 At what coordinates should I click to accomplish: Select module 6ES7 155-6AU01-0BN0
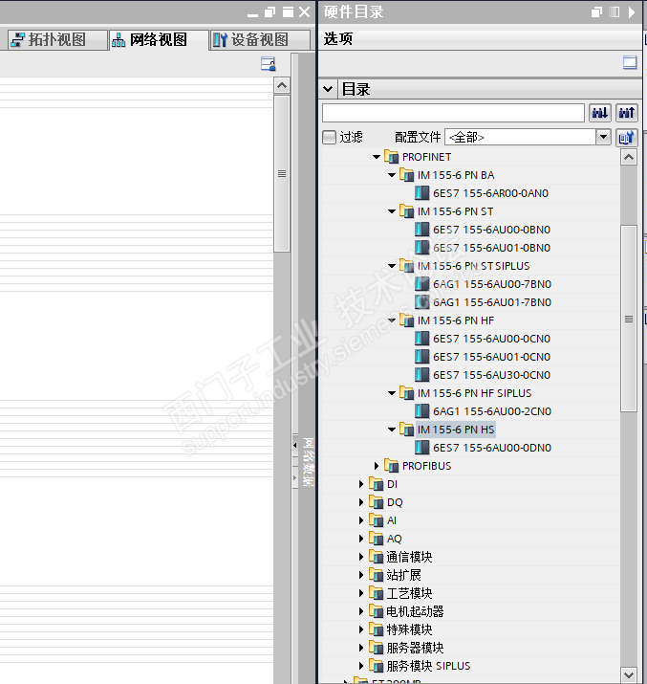tap(491, 248)
